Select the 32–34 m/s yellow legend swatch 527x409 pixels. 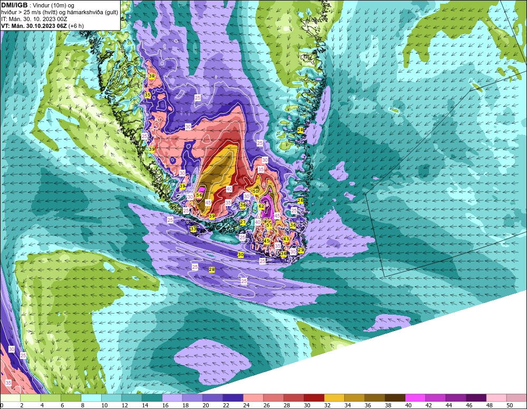(335, 398)
